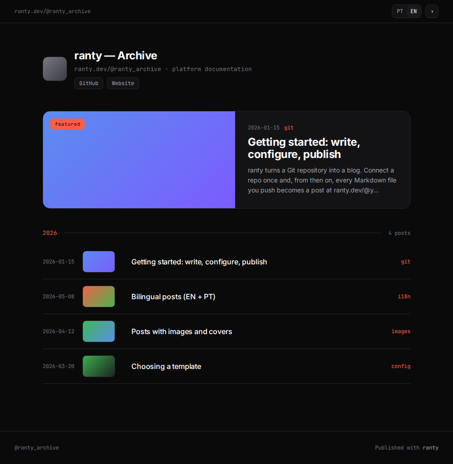Click the gray archive avatar image
453x464 pixels.
tap(55, 69)
